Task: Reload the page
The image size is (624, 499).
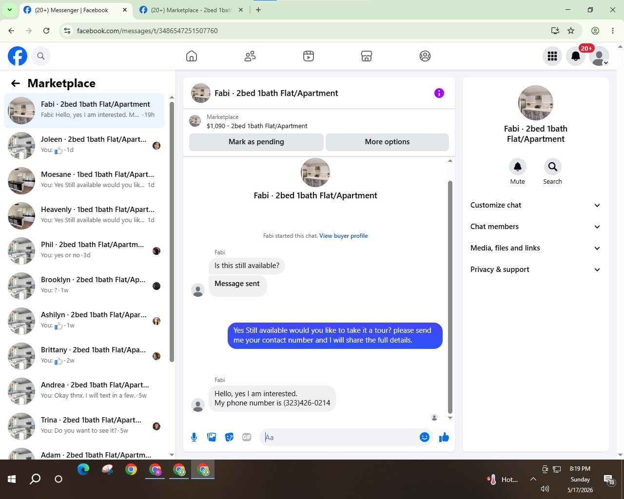Action: click(x=46, y=31)
